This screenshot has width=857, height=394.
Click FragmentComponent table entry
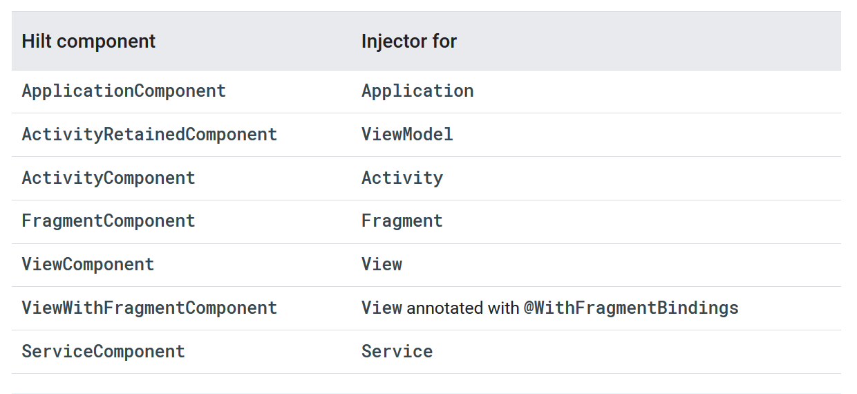click(x=109, y=221)
